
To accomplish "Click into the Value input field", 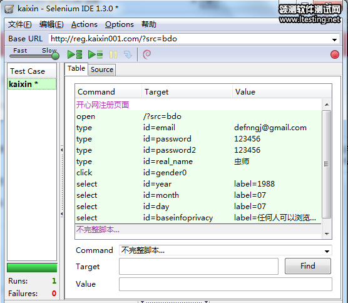I will coord(225,284).
